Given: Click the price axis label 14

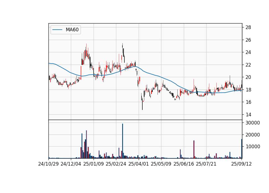Looking at the screenshot, I should (248, 115).
